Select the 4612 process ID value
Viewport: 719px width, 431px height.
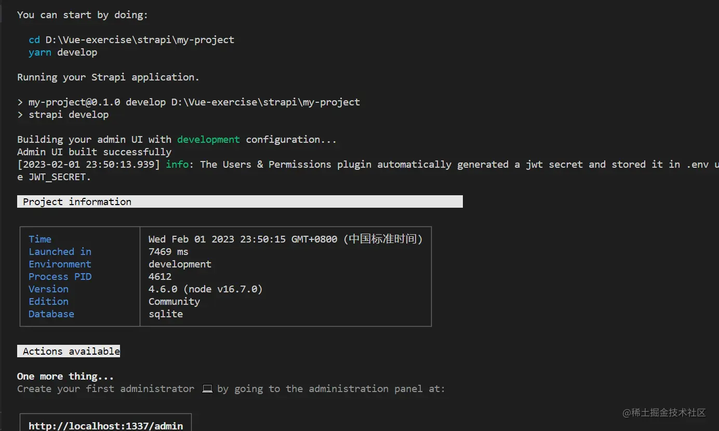point(160,277)
